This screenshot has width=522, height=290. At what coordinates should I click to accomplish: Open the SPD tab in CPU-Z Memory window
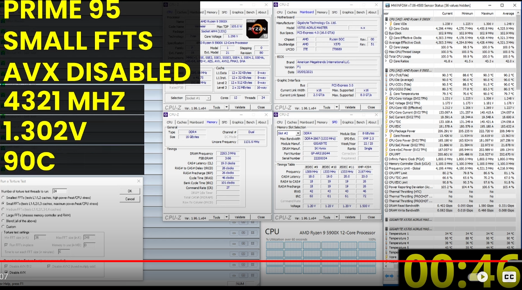coord(224,122)
